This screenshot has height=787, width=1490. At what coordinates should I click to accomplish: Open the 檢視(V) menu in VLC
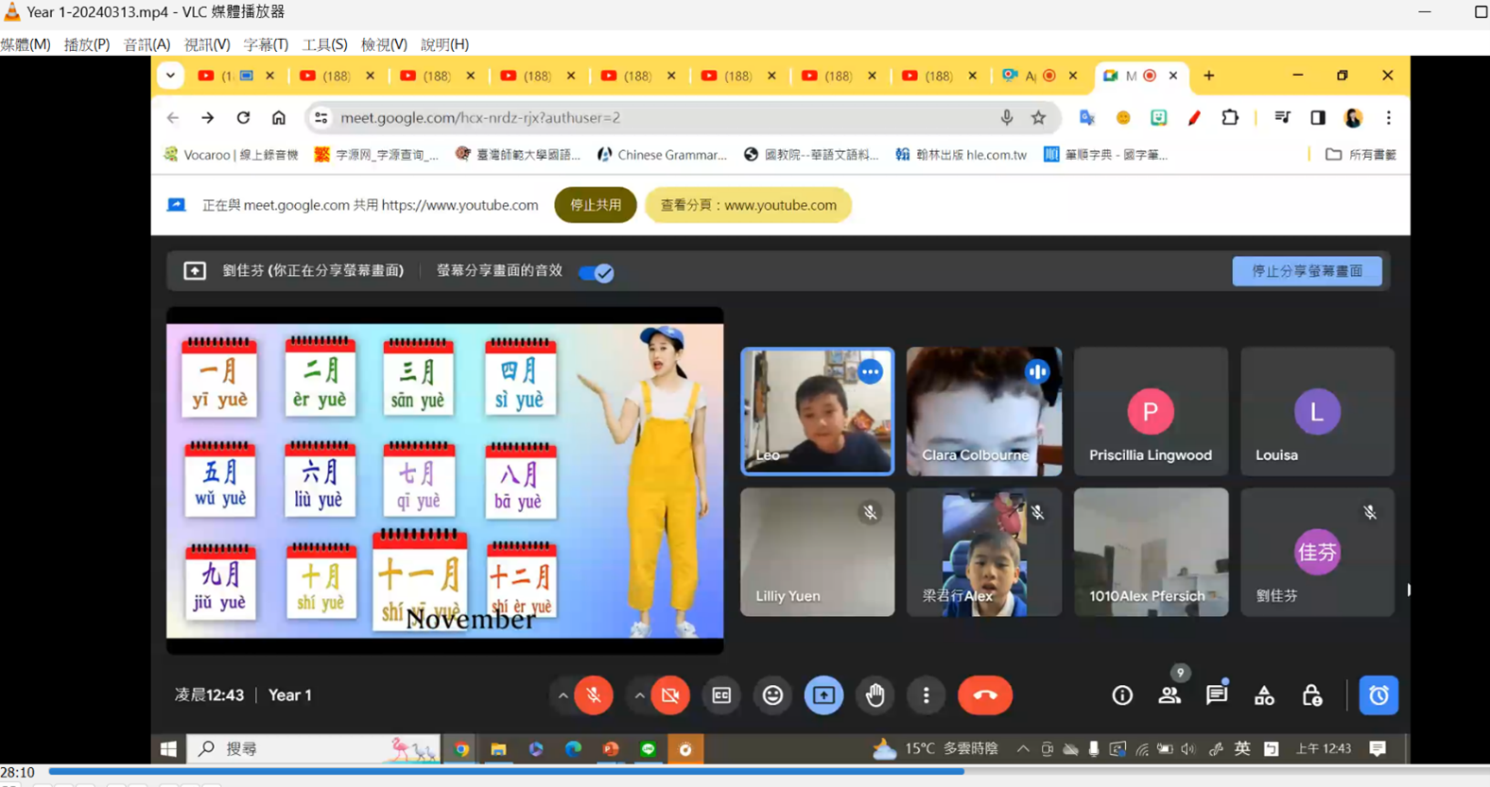point(384,44)
